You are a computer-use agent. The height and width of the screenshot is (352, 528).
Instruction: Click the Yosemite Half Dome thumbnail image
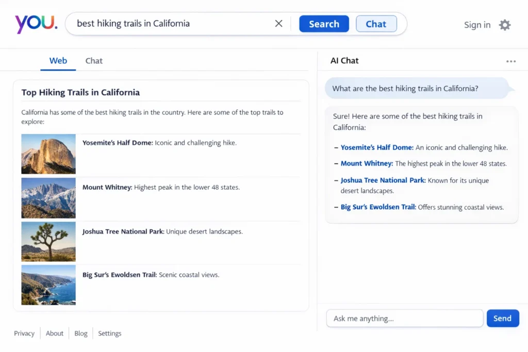pos(48,154)
